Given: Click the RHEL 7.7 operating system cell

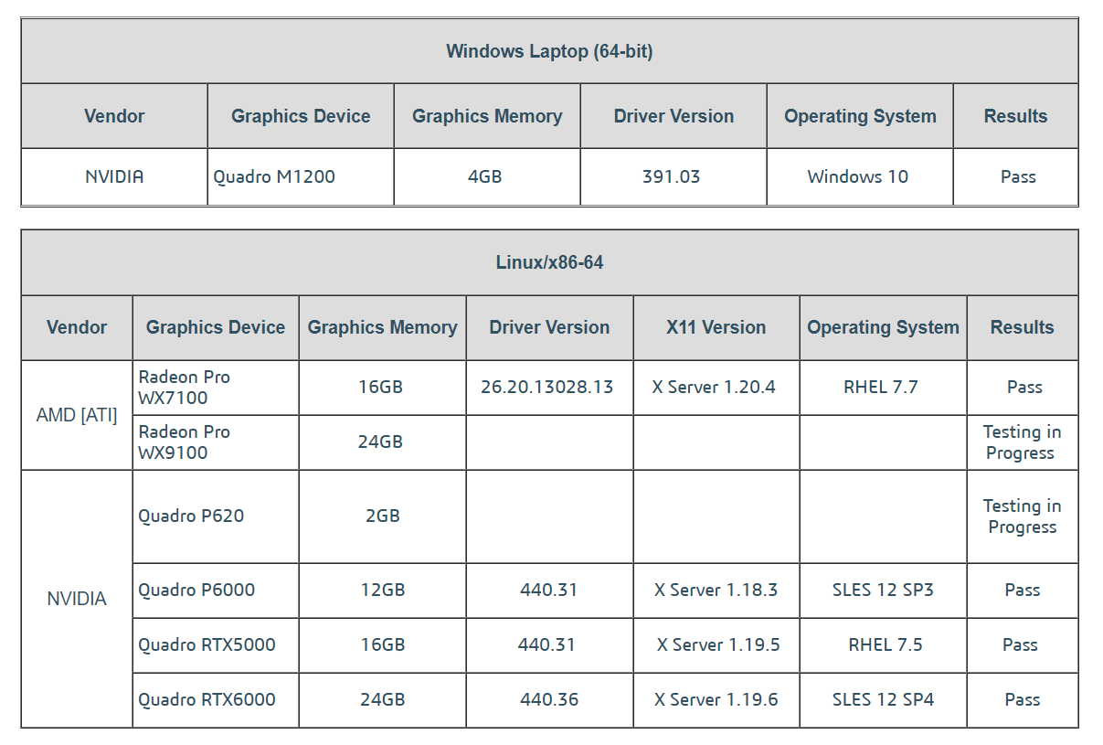Looking at the screenshot, I should pyautogui.click(x=883, y=388).
